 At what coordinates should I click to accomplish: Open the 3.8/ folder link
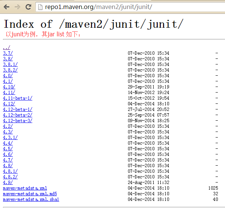(8, 59)
